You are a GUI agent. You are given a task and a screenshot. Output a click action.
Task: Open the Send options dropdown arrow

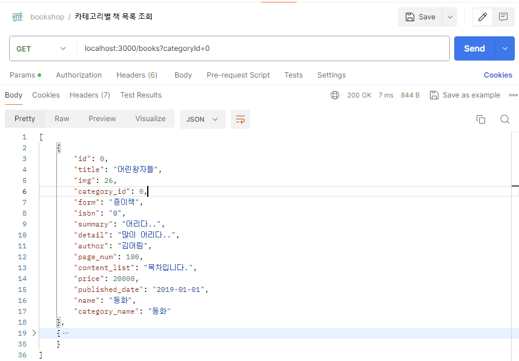[x=505, y=48]
